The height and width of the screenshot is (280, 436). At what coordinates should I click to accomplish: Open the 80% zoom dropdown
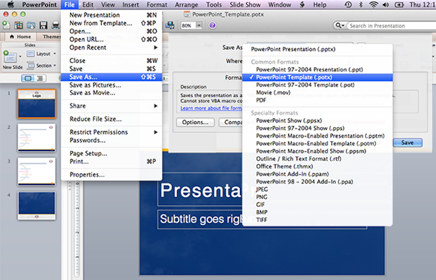pos(199,26)
